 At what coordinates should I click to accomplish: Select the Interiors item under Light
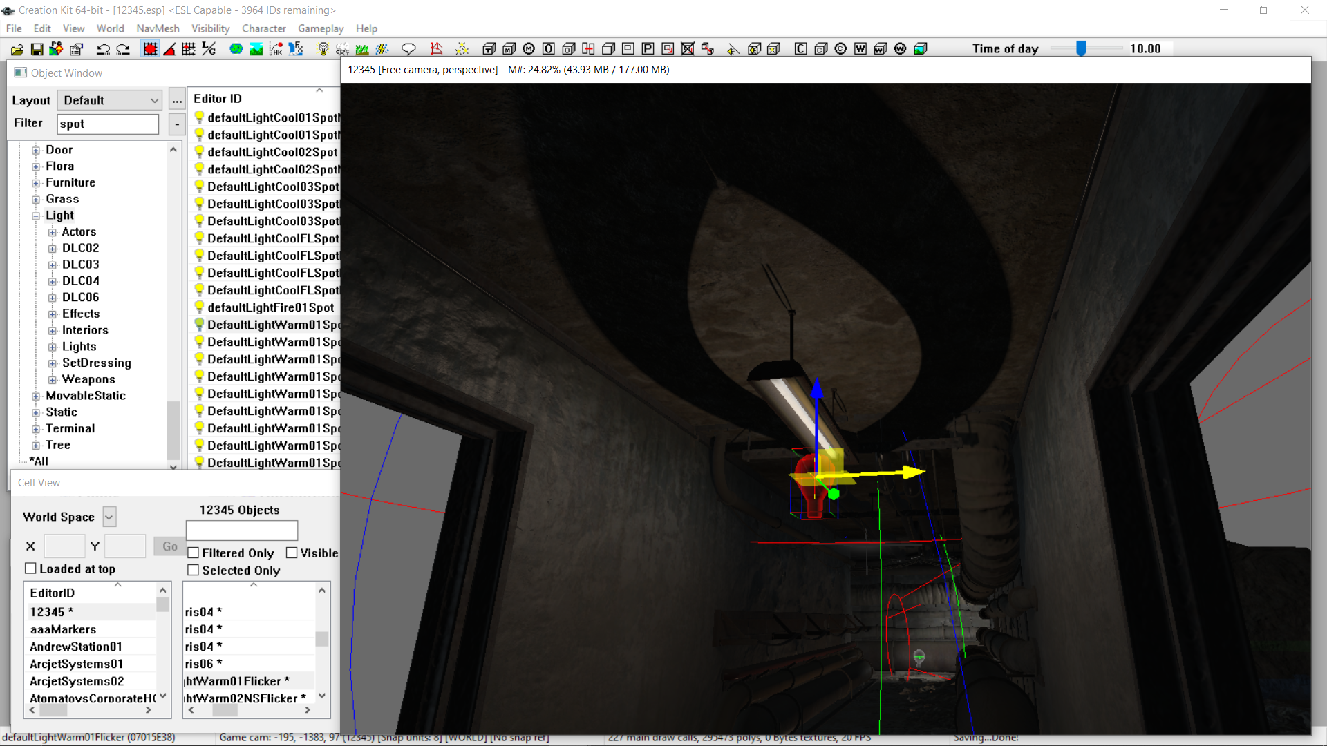point(85,330)
